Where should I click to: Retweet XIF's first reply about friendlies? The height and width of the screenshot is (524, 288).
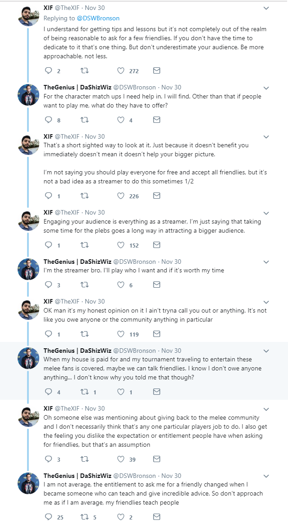pos(85,71)
